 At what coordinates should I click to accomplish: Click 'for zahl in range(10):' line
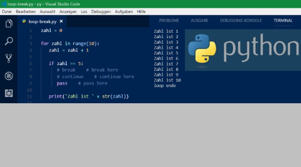pos(70,44)
